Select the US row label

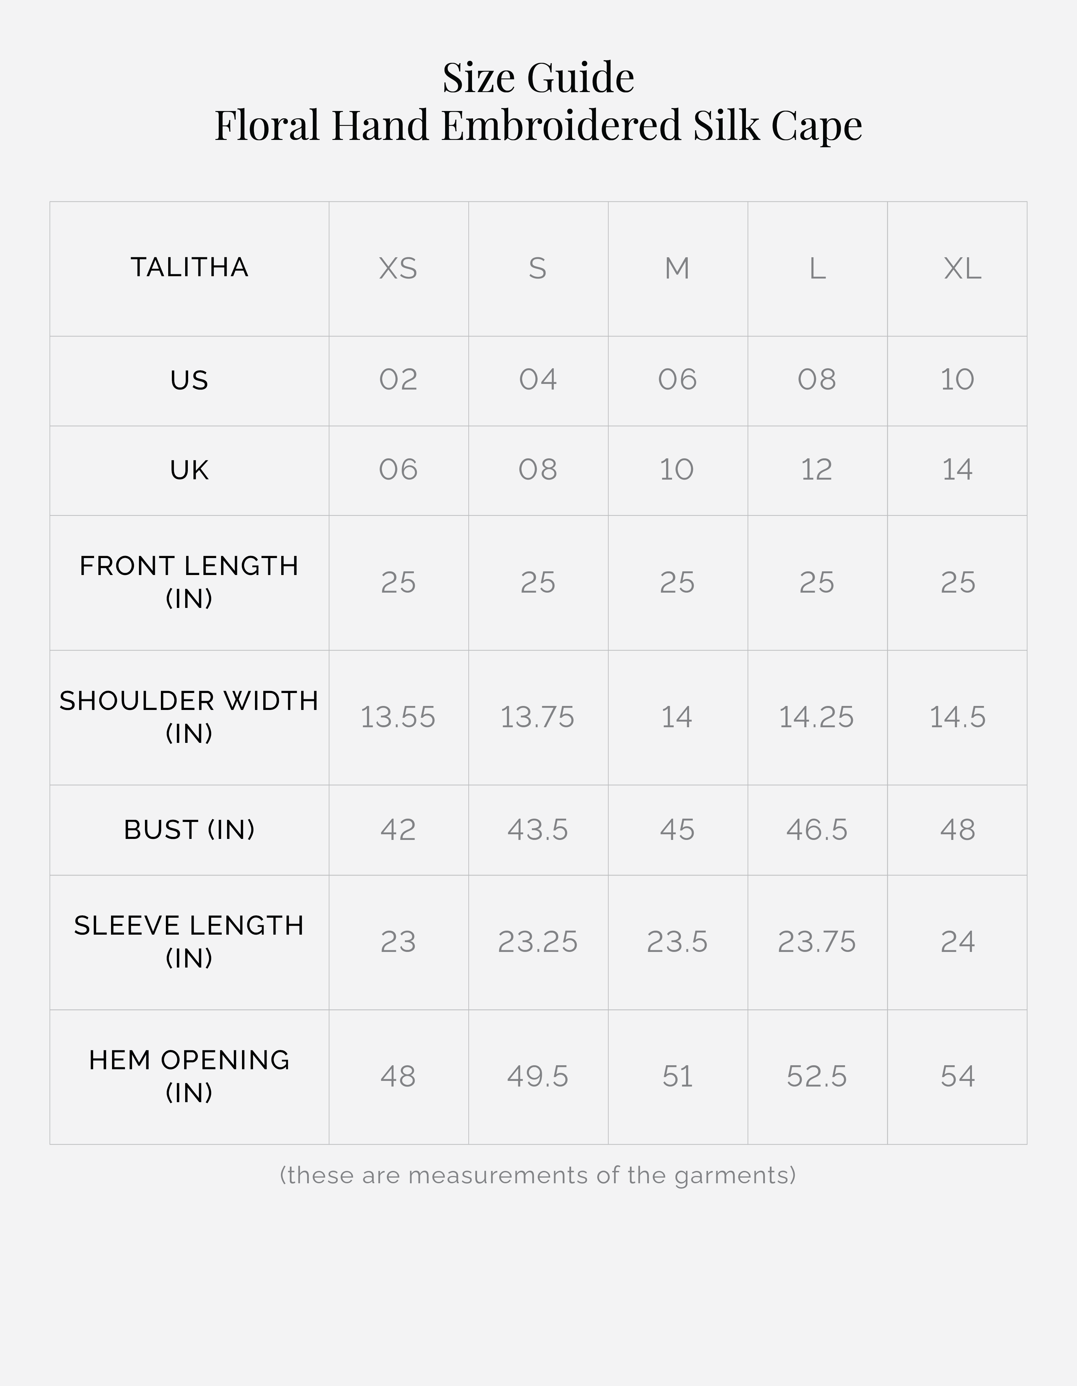click(x=189, y=380)
